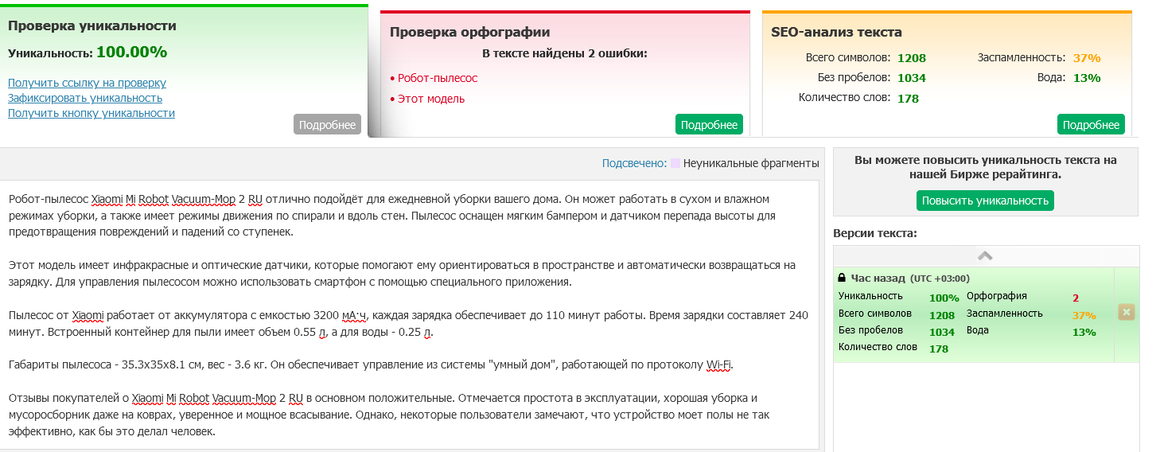The image size is (1156, 452).
Task: Click Подробнее in uniqueness check panel
Action: 327,125
